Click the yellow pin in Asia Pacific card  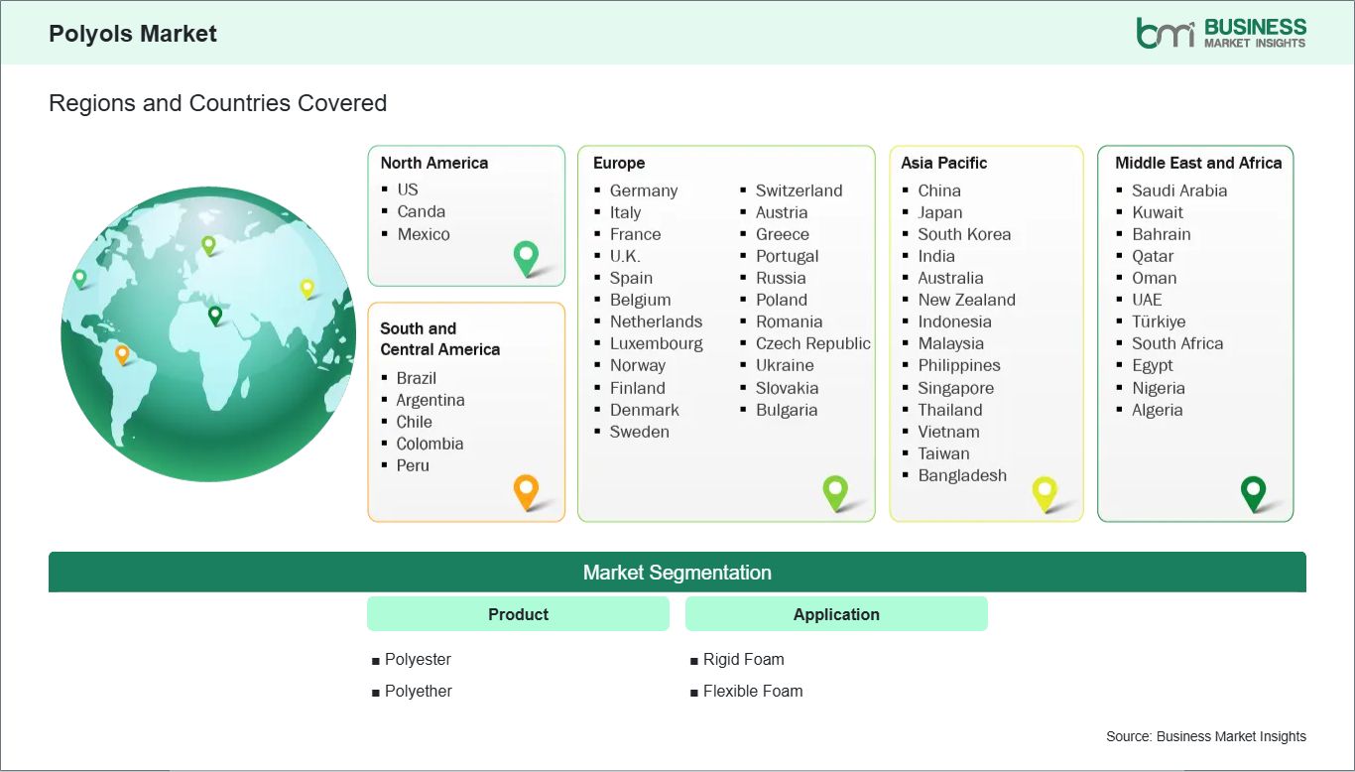[x=1045, y=490]
